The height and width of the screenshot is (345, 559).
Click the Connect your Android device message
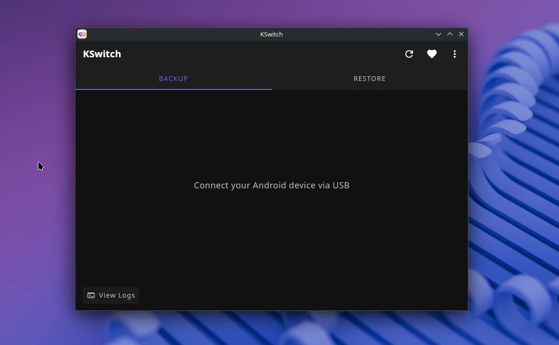point(271,185)
